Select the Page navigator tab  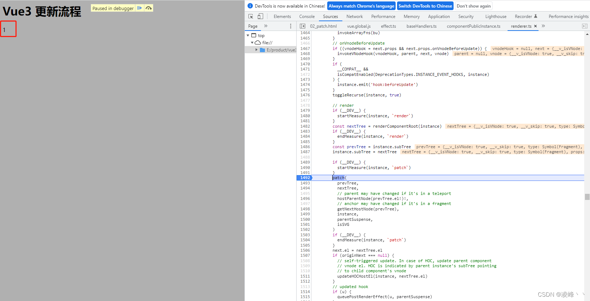(x=253, y=26)
